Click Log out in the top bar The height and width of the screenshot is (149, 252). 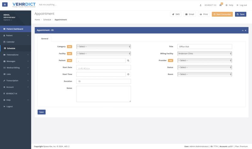tap(241, 5)
